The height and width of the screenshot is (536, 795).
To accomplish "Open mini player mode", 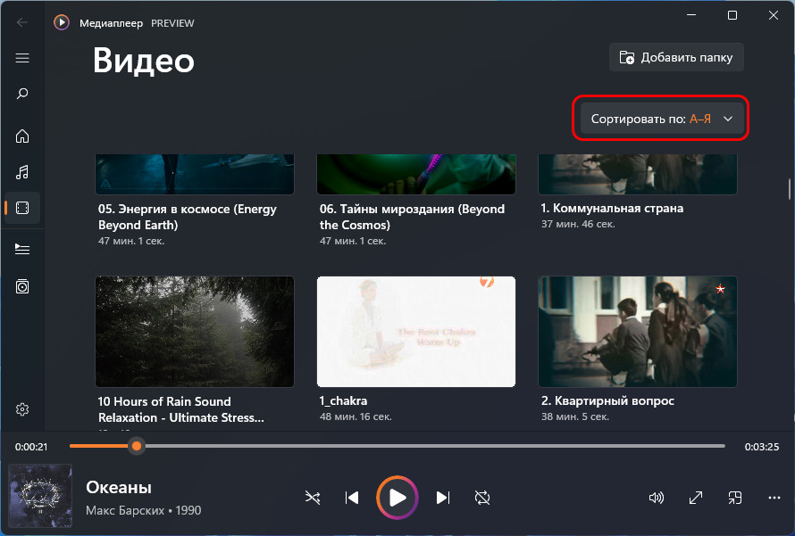I will (x=734, y=498).
